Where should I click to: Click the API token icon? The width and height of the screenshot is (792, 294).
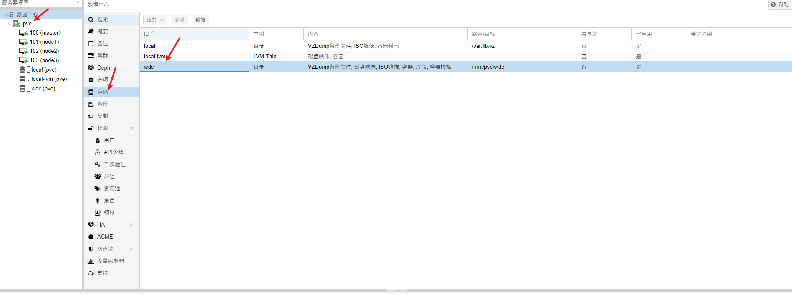pyautogui.click(x=98, y=152)
